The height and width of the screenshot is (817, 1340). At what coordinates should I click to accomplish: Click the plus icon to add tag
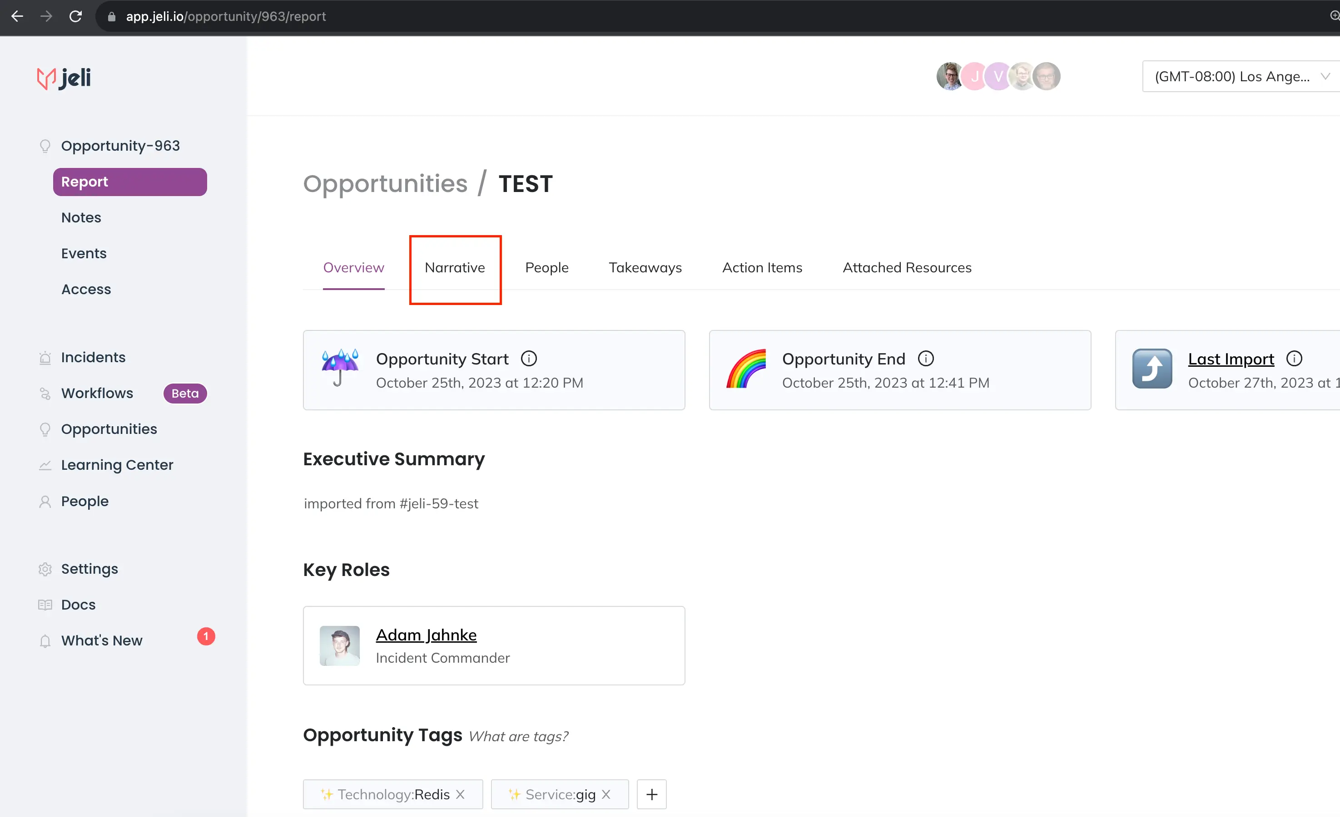click(651, 794)
